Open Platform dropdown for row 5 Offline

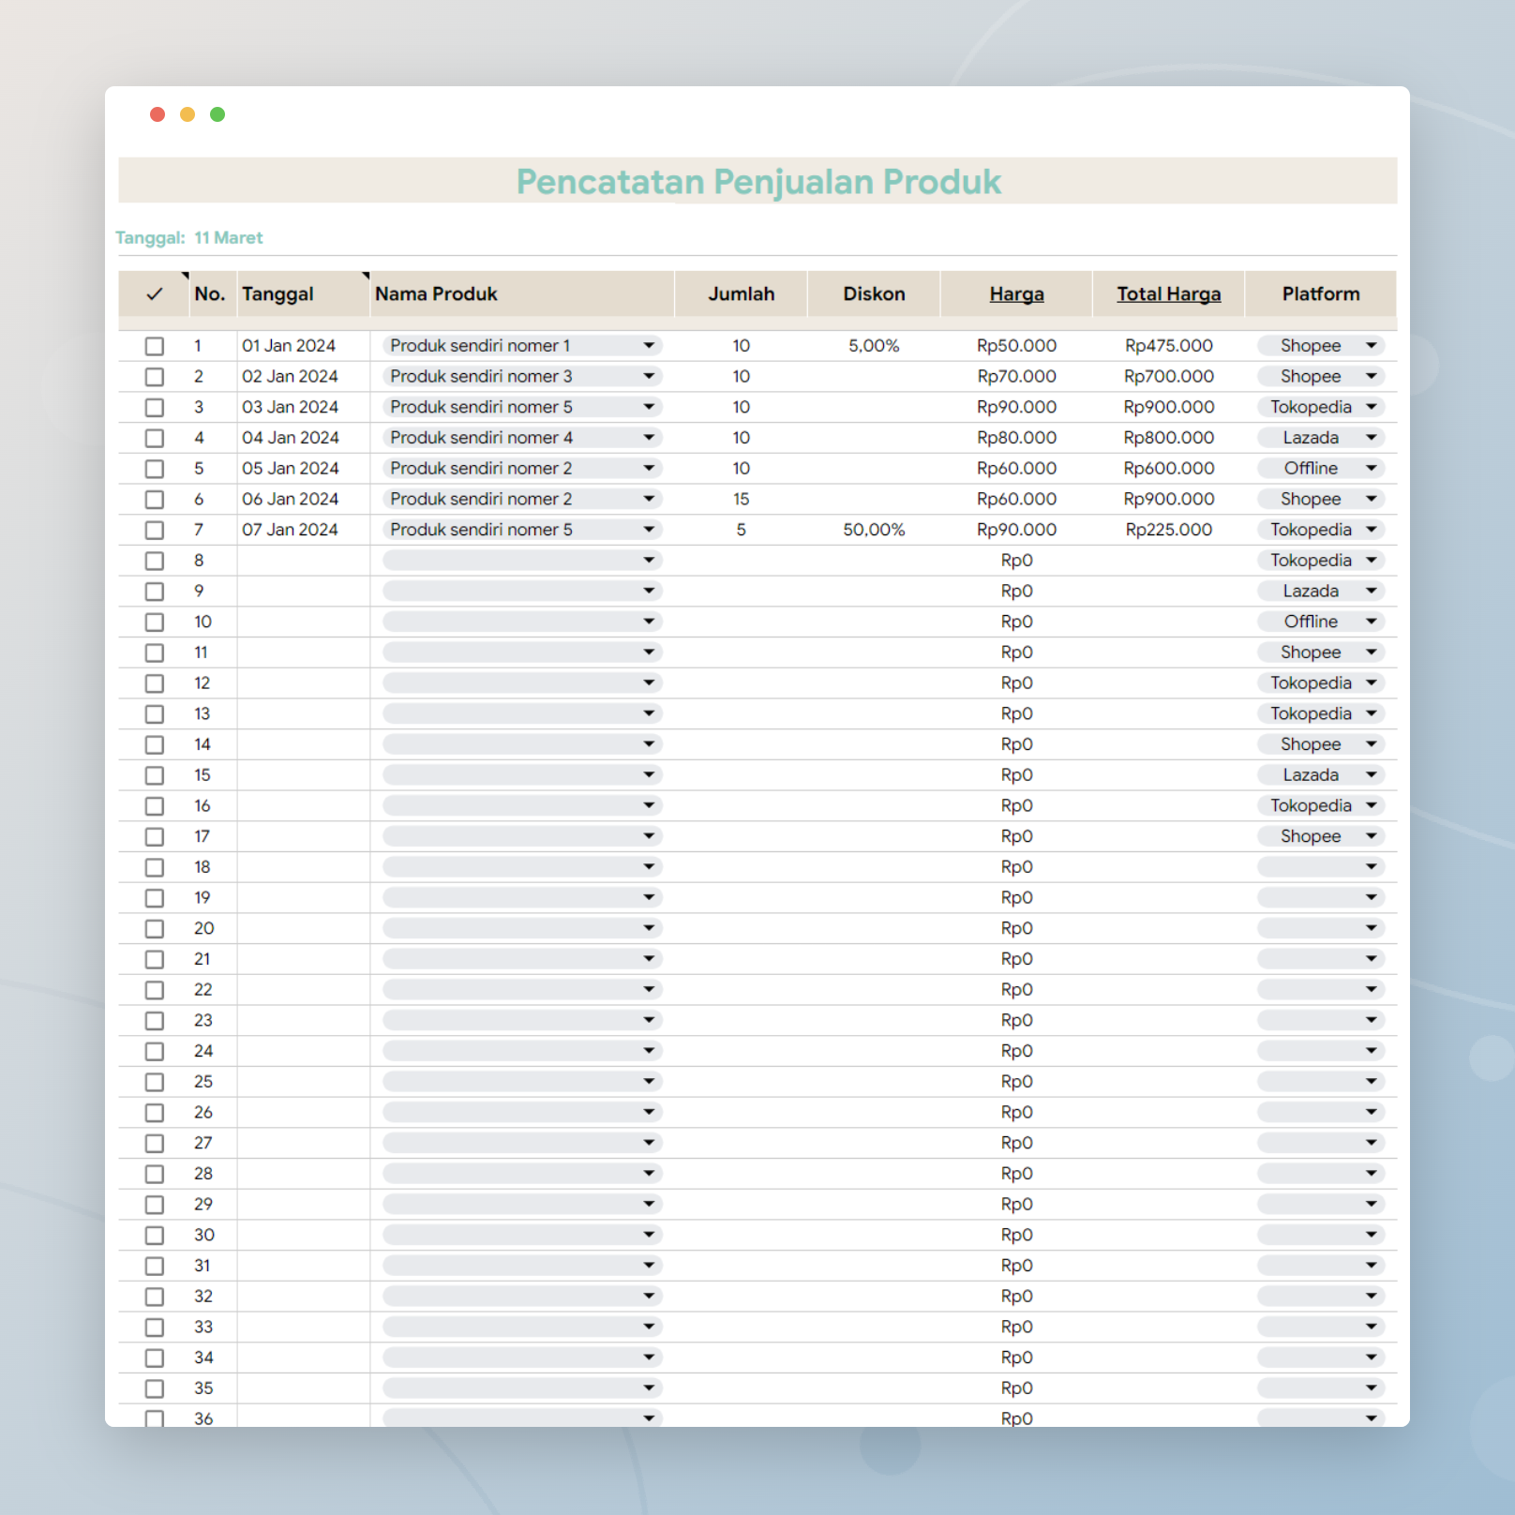coord(1321,469)
